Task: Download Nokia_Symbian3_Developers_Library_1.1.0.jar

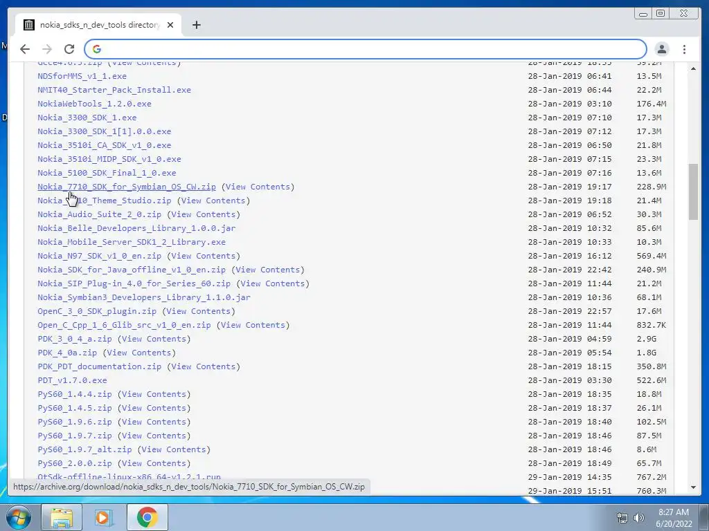Action: click(x=144, y=297)
